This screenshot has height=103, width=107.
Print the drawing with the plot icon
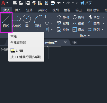point(53,3)
